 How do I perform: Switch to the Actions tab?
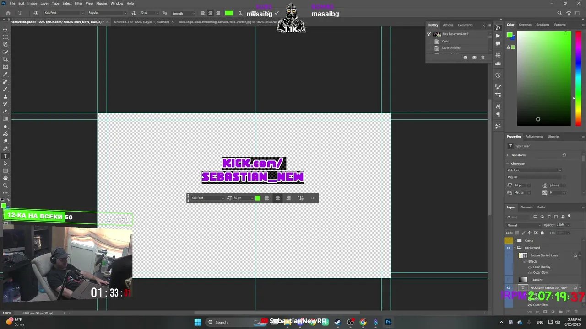coord(448,25)
